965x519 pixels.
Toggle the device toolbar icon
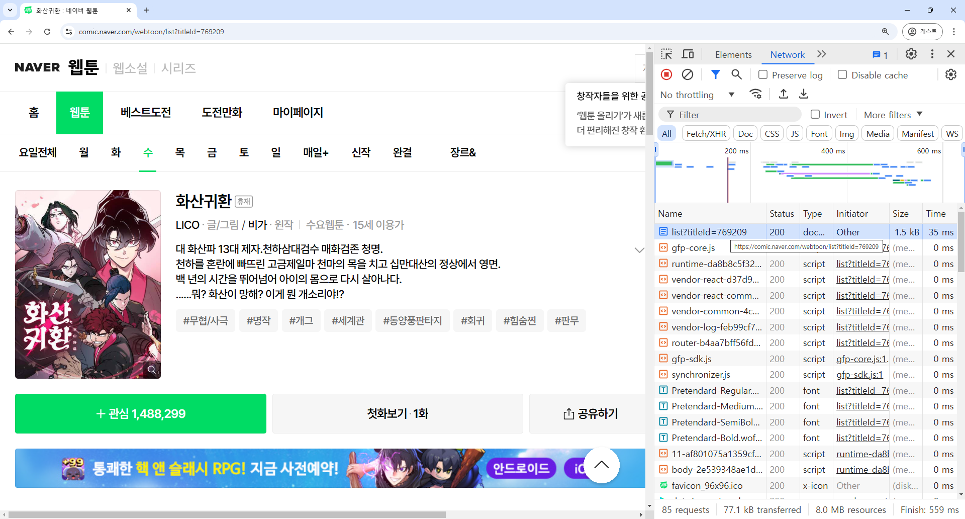[x=688, y=54]
